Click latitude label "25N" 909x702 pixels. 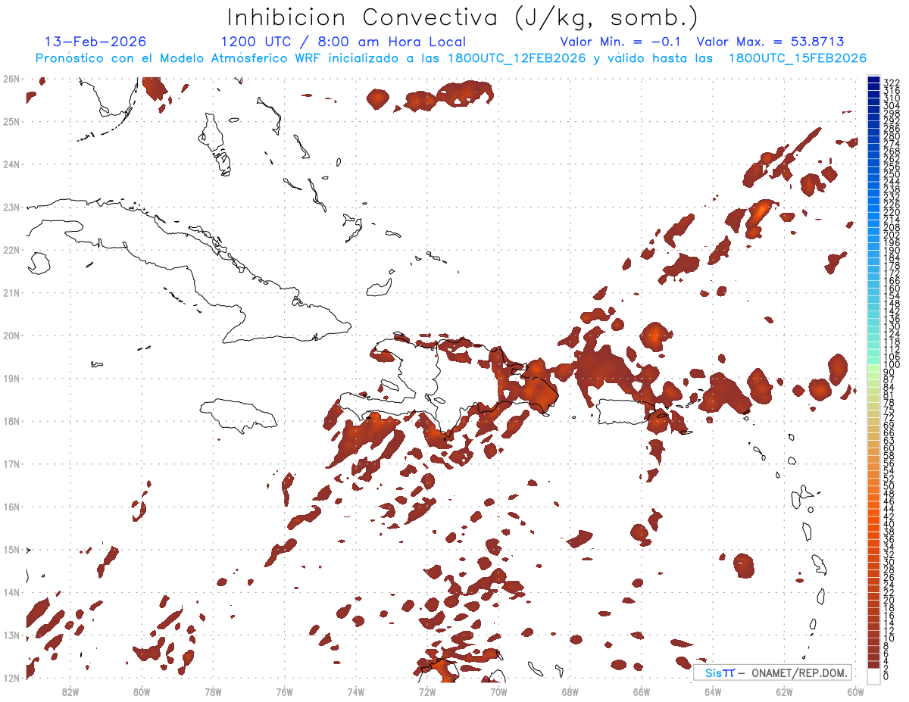[11, 121]
